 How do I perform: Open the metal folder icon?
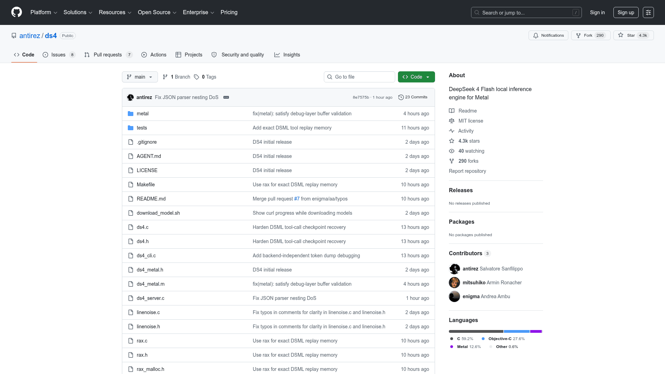131,114
